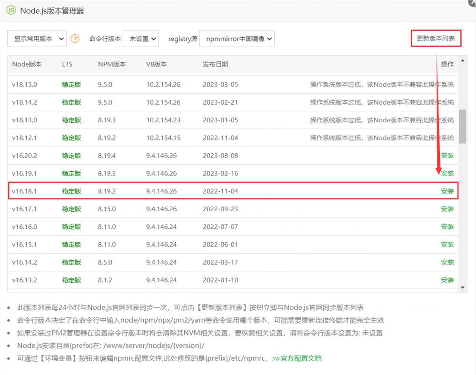Click the version list scrollbar thumb
The image size is (476, 375).
tap(463, 126)
